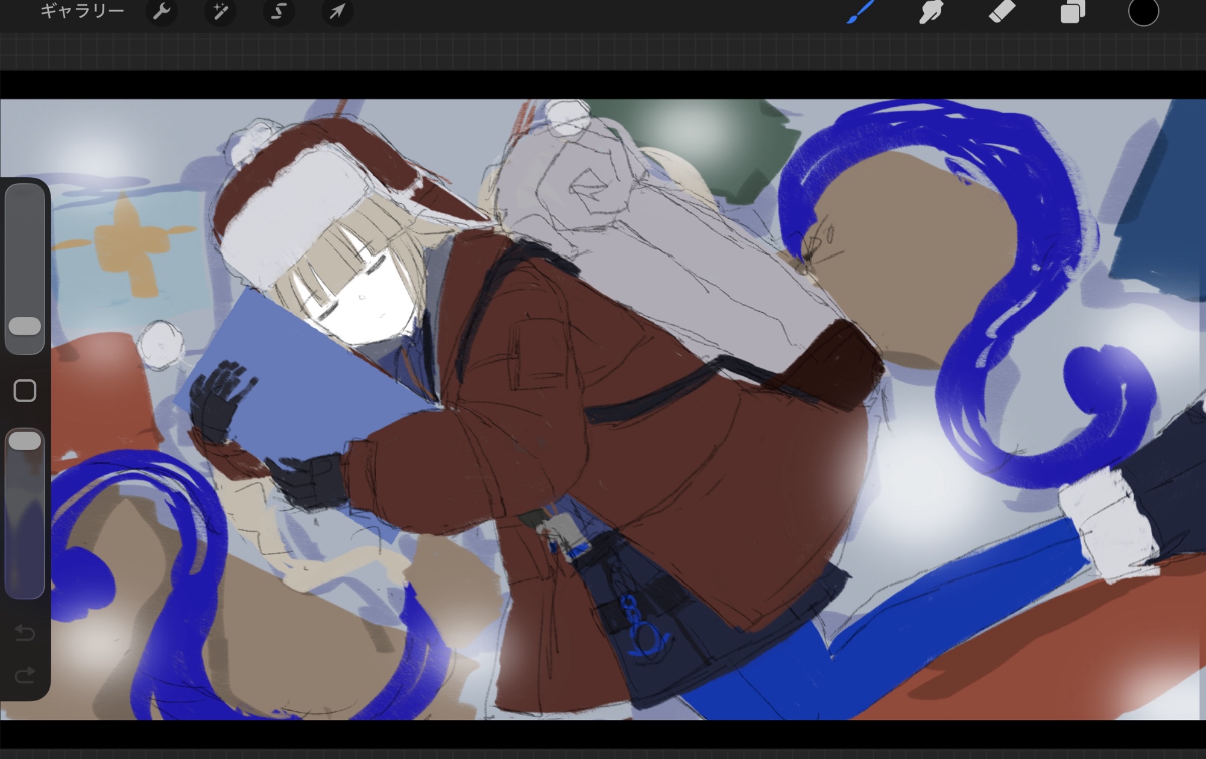Open the Adjustments magic wand menu
The height and width of the screenshot is (759, 1206).
click(x=220, y=11)
